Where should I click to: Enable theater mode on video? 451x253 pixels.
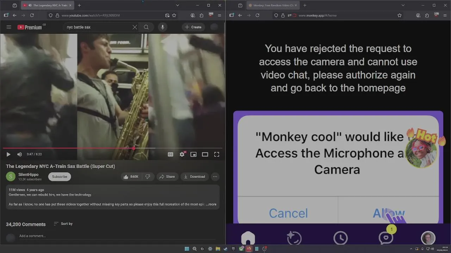tap(205, 154)
